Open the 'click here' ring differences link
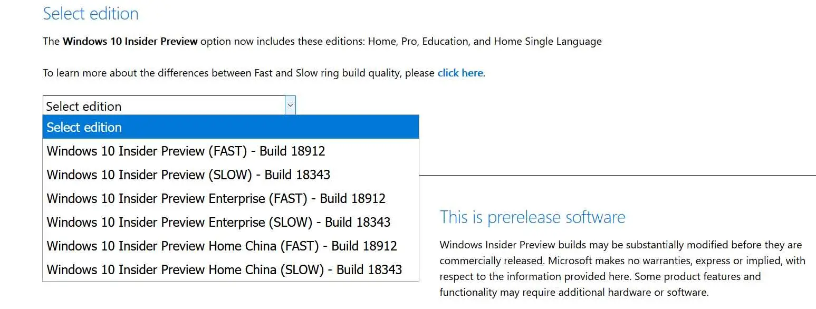The height and width of the screenshot is (309, 816). coord(460,73)
